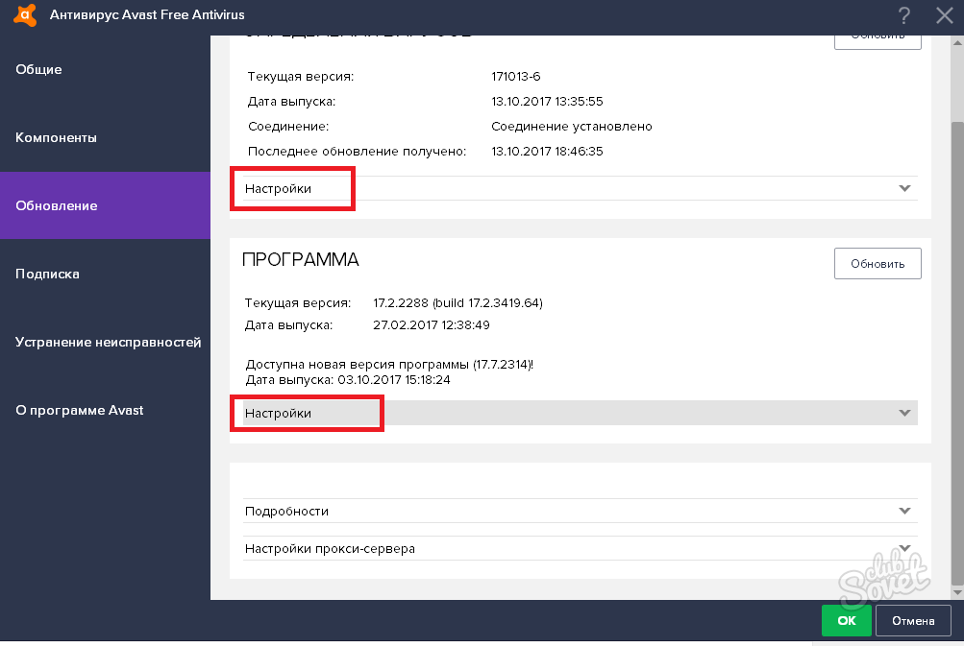Expand the Подробности section label

[287, 511]
